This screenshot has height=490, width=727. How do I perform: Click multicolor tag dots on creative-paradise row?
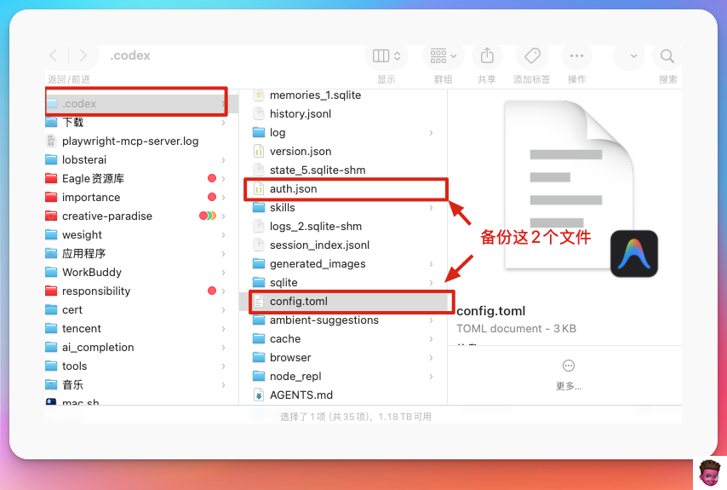(x=208, y=216)
